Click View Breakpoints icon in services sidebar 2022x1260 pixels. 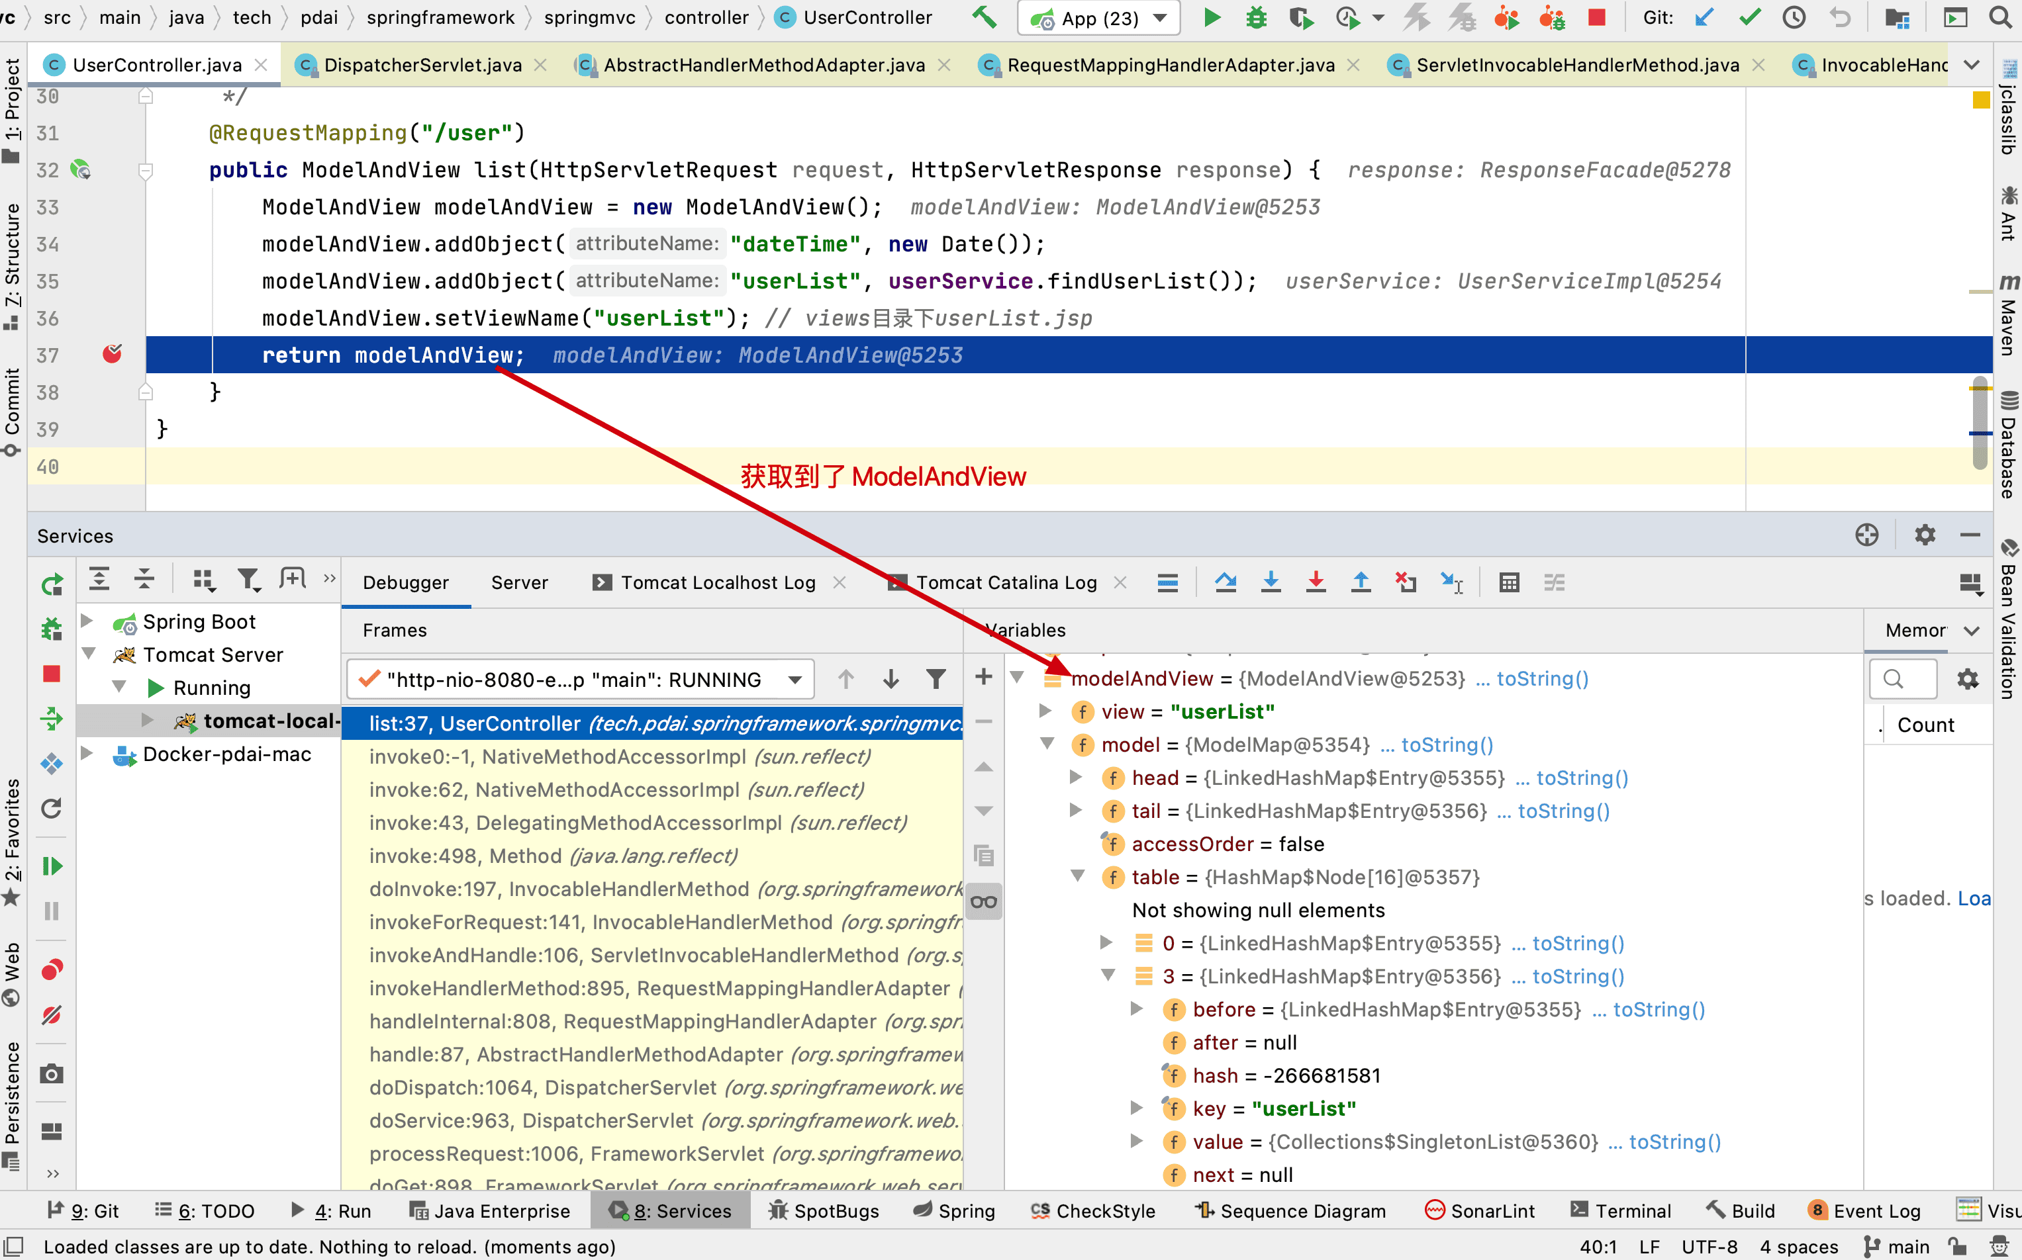[x=52, y=969]
